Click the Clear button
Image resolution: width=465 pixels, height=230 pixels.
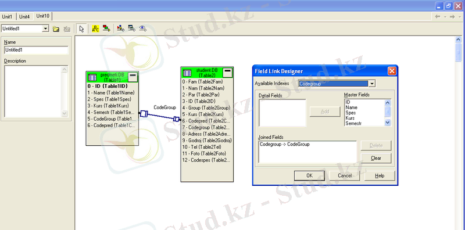[x=376, y=158]
